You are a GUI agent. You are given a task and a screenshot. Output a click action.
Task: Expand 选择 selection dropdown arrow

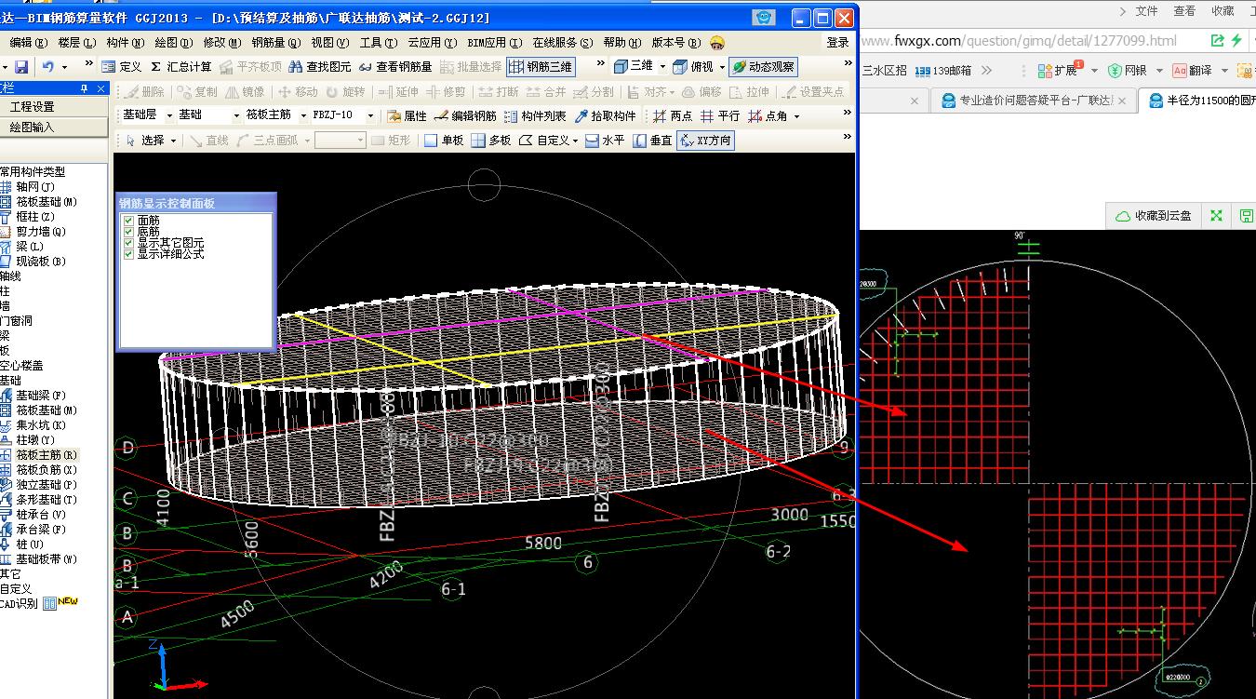click(x=174, y=141)
